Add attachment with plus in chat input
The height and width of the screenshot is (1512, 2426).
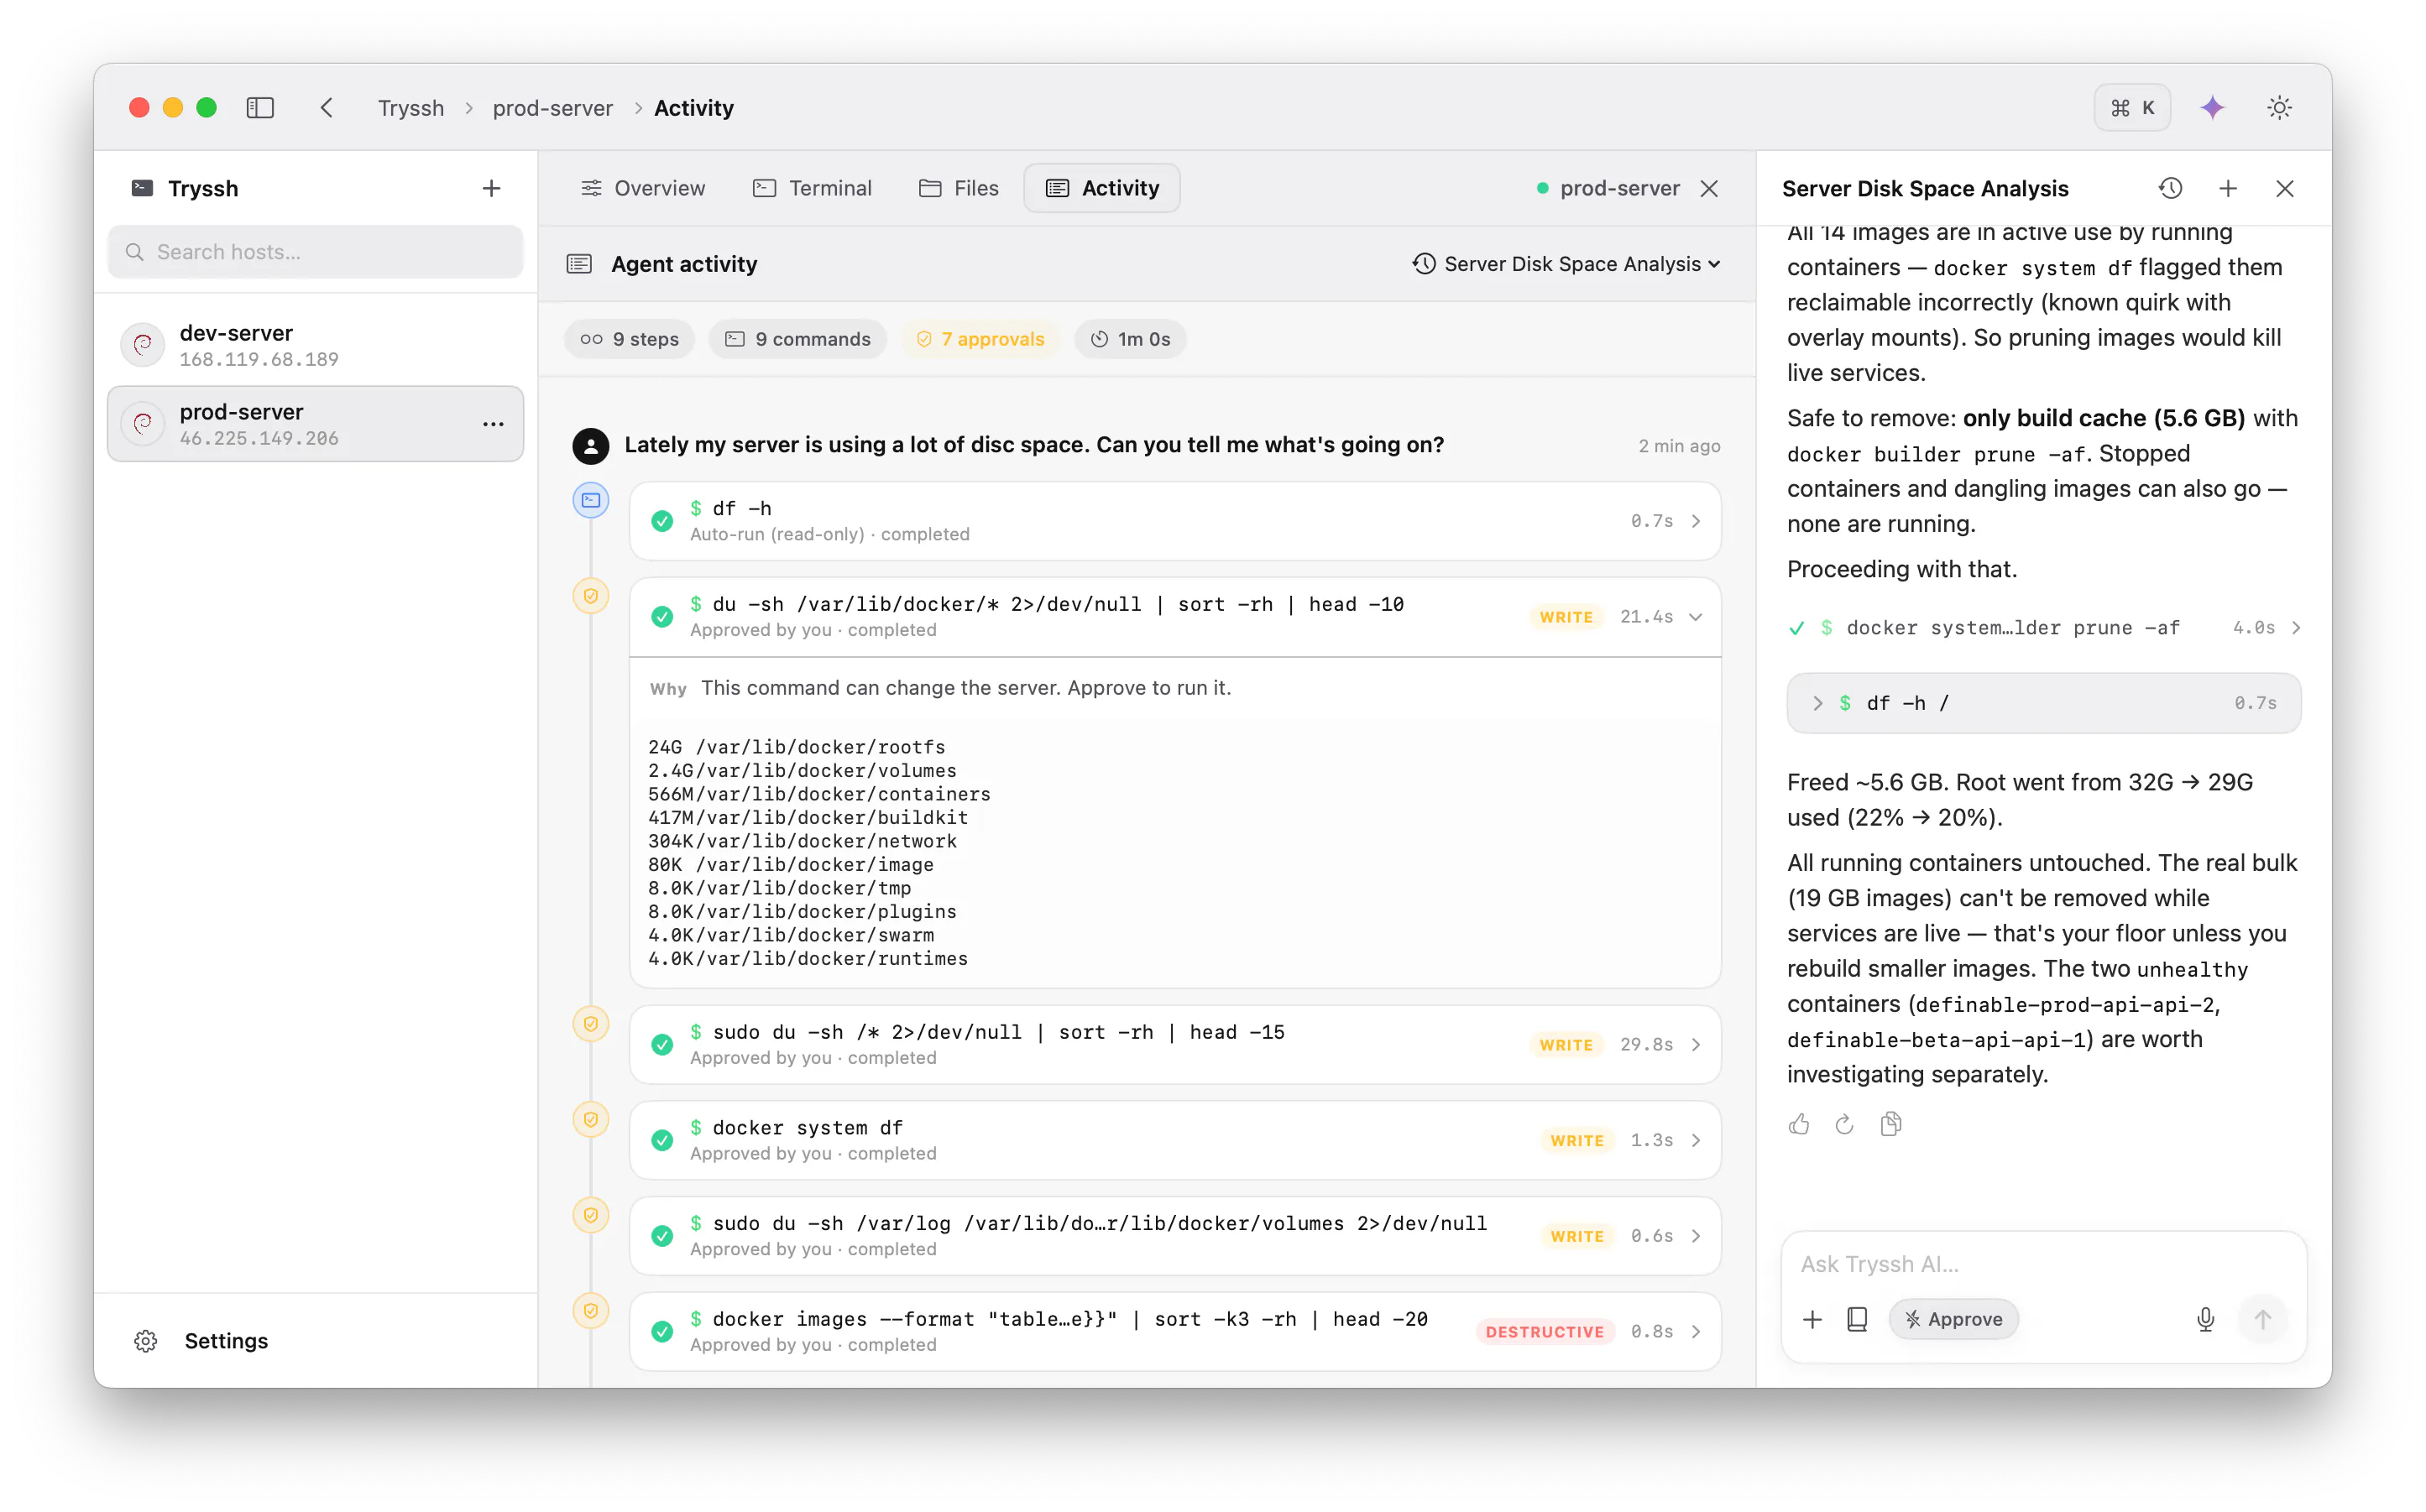(x=1812, y=1319)
